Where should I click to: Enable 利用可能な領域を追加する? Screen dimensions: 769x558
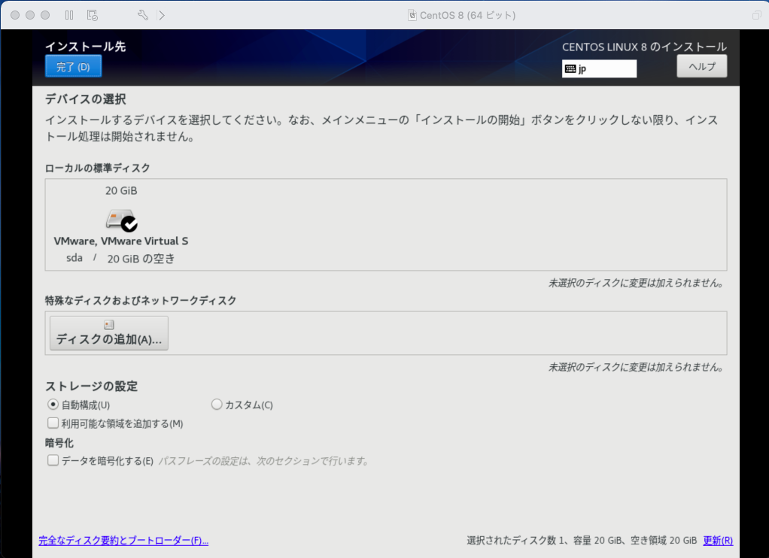click(53, 423)
